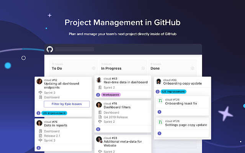Click Dashboard epic on Dashboard filters card
The image size is (245, 153).
coord(111,112)
